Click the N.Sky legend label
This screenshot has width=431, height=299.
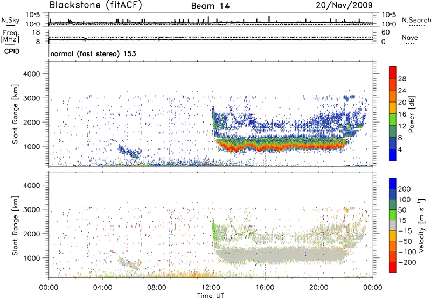(10, 20)
